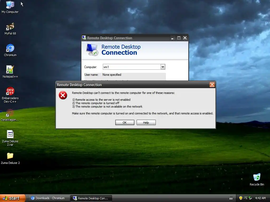The height and width of the screenshot is (202, 270).
Task: Click Help in the error dialog
Action: [146, 123]
